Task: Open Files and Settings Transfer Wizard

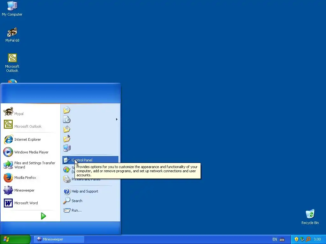Action: [30, 165]
